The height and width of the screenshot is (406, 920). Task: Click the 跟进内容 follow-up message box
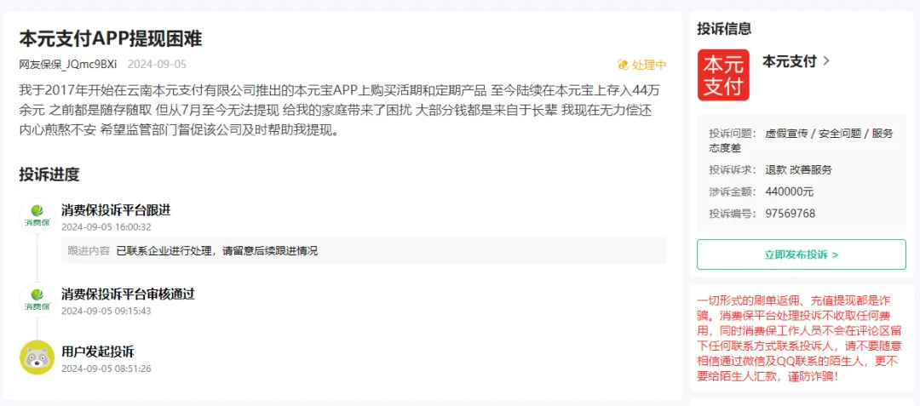pos(364,251)
